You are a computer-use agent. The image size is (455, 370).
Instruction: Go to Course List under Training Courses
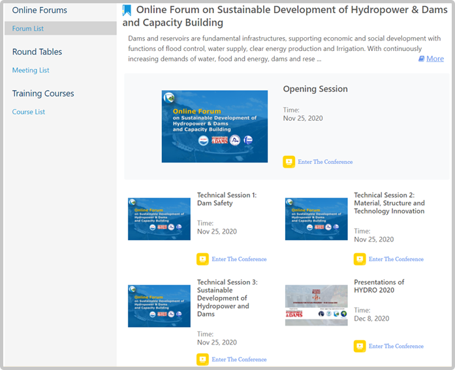[29, 112]
